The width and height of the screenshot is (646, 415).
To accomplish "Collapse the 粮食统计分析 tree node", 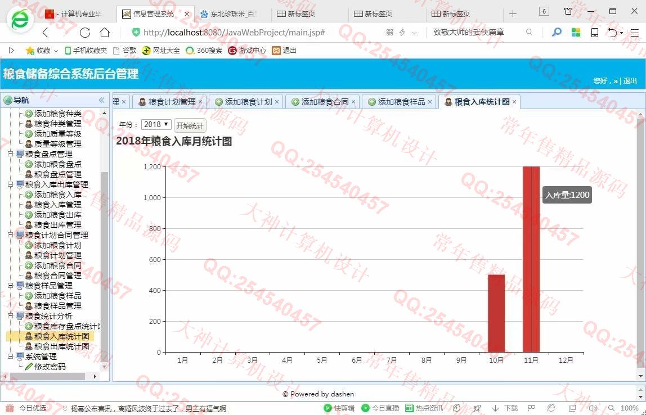I will 10,316.
